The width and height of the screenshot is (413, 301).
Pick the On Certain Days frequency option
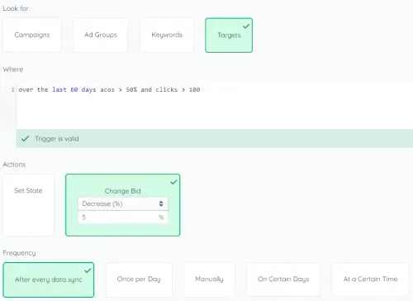point(283,279)
